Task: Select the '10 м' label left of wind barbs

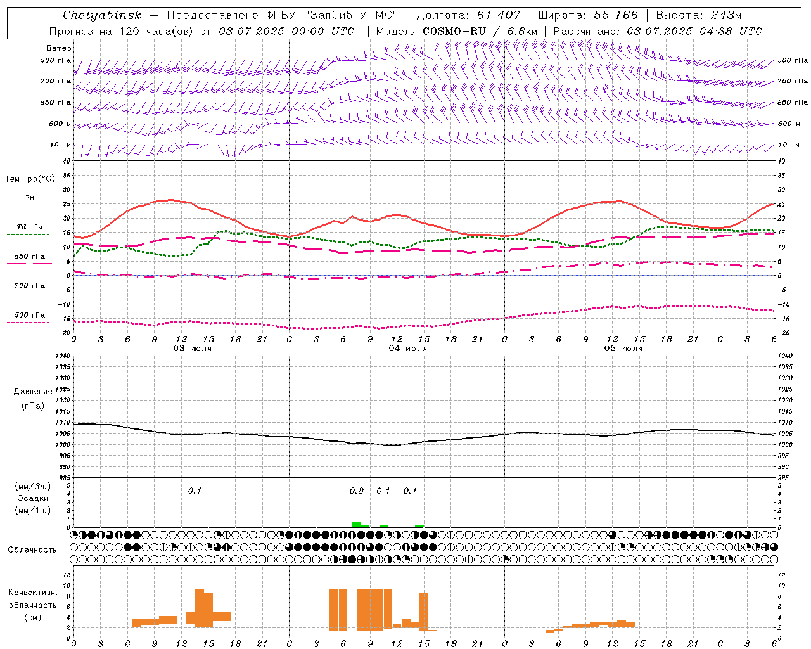Action: (x=61, y=145)
